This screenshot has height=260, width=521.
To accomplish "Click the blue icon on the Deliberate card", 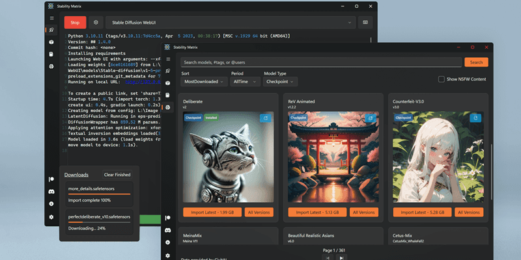I will (265, 118).
